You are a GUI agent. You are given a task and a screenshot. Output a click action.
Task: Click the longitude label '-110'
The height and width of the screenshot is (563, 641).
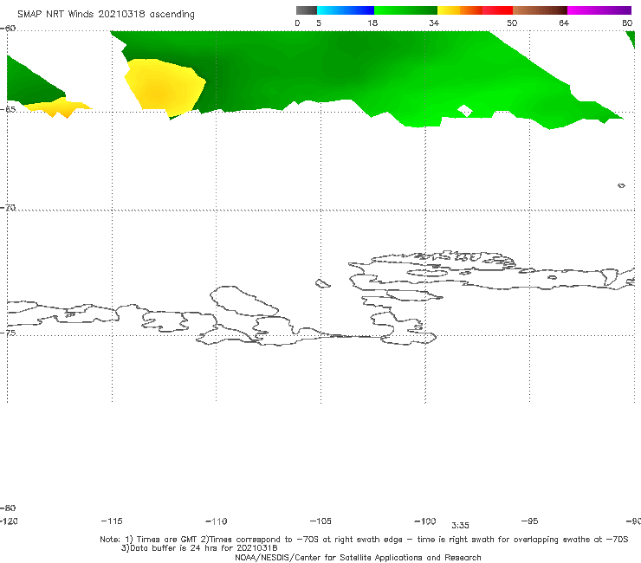point(217,521)
